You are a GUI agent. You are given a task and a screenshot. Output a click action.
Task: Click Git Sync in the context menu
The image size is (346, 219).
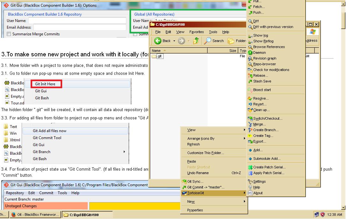tap(195, 181)
